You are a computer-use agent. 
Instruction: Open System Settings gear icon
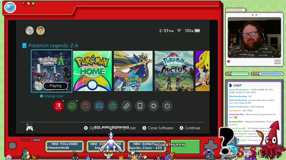point(154,106)
